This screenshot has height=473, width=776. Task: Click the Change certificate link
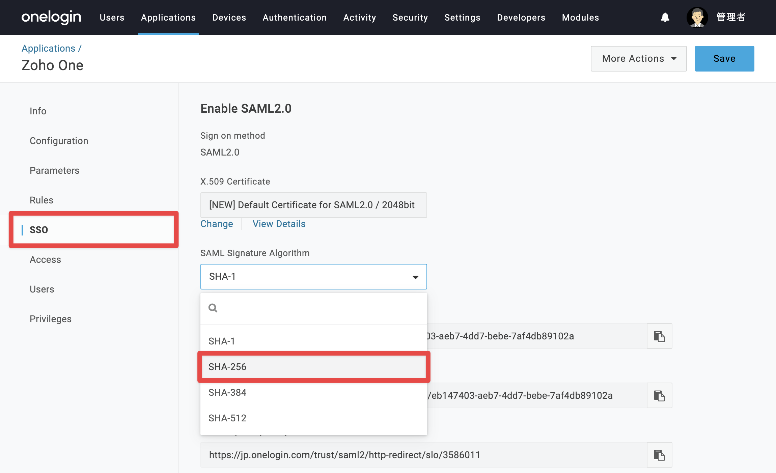tap(217, 224)
